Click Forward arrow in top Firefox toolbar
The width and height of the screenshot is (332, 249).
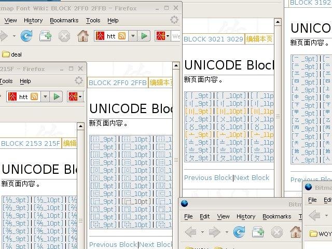pos(4,36)
